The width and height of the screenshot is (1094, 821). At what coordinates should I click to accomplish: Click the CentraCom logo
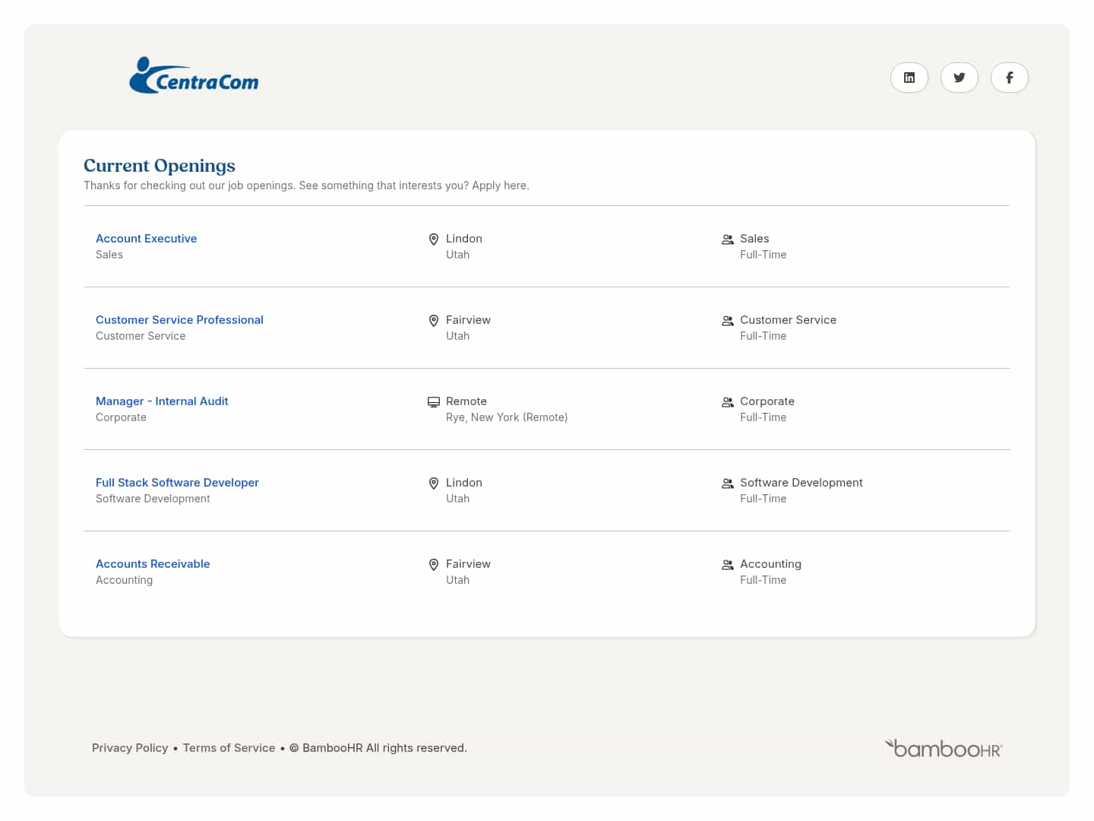click(x=194, y=76)
